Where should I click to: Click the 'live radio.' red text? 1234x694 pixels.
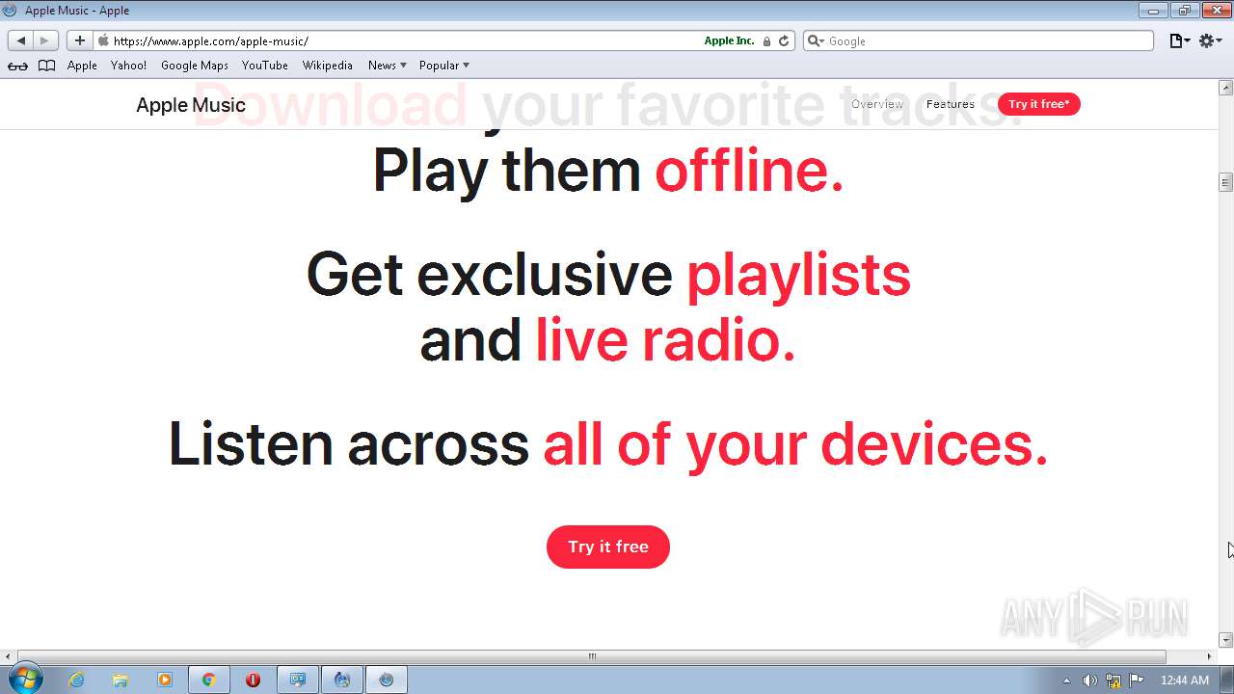(x=665, y=340)
